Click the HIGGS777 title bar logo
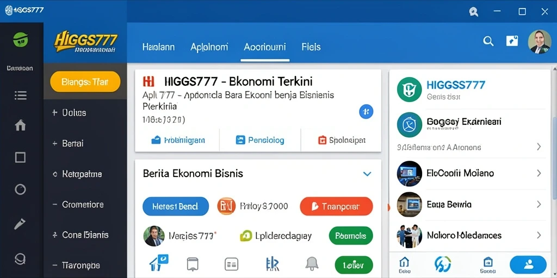The image size is (557, 278). pyautogui.click(x=25, y=10)
